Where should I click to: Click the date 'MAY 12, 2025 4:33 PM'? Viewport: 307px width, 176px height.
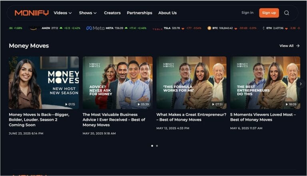click(173, 128)
